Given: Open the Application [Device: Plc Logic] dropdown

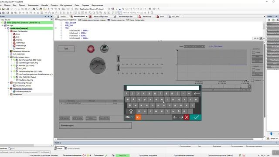Looking at the screenshot, I should (93, 9).
